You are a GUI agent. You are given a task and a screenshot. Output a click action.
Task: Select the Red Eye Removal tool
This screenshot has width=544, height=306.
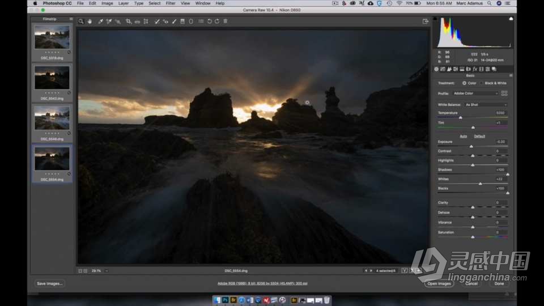coord(165,21)
